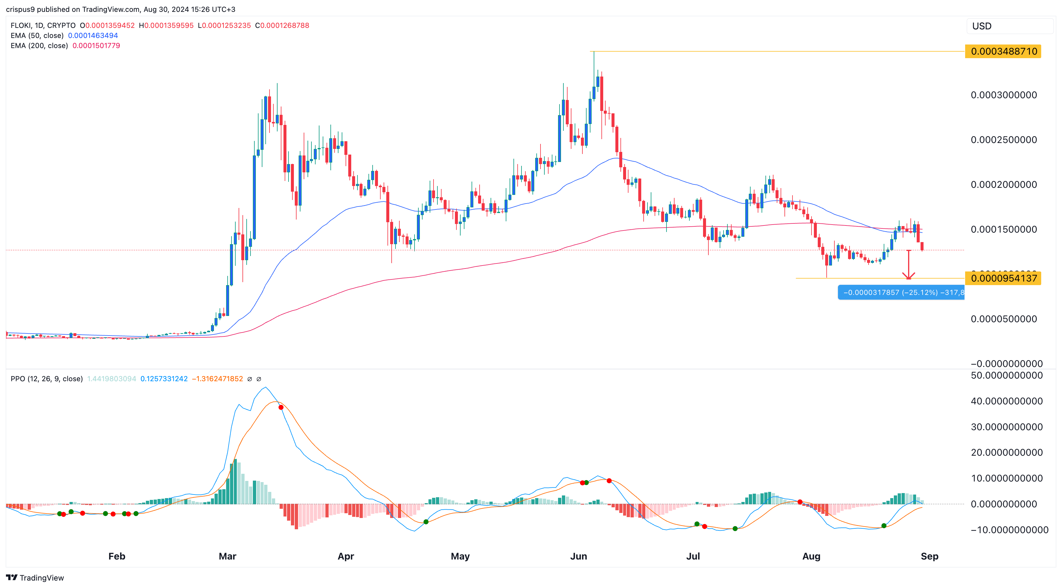Viewport: 1062px width, 588px height.
Task: Click the first ∅ symbol after PPO values
Action: point(249,379)
